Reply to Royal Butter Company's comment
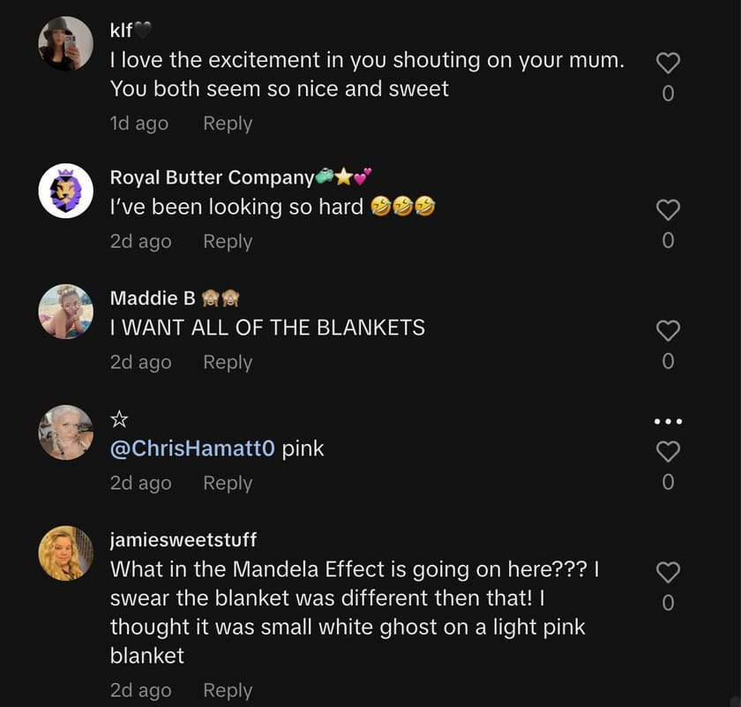Viewport: 741px width, 707px height. point(227,241)
